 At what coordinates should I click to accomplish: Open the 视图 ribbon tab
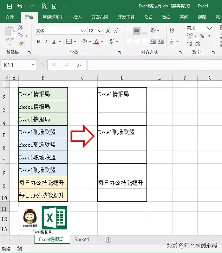[x=202, y=17]
